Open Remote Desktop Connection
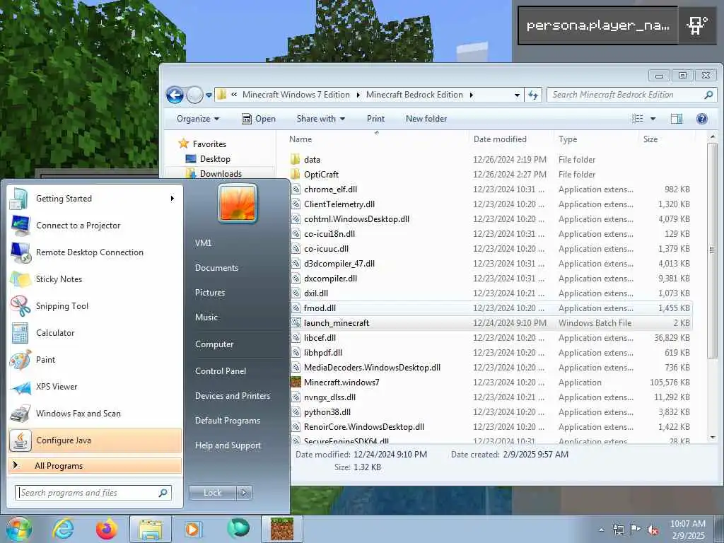The width and height of the screenshot is (724, 543). click(95, 252)
